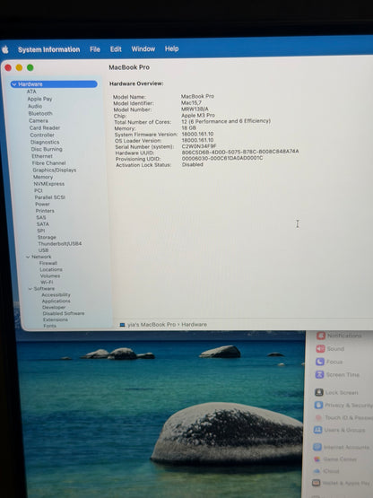373x498 pixels.
Task: Open Notifications in System Settings window
Action: (x=339, y=336)
